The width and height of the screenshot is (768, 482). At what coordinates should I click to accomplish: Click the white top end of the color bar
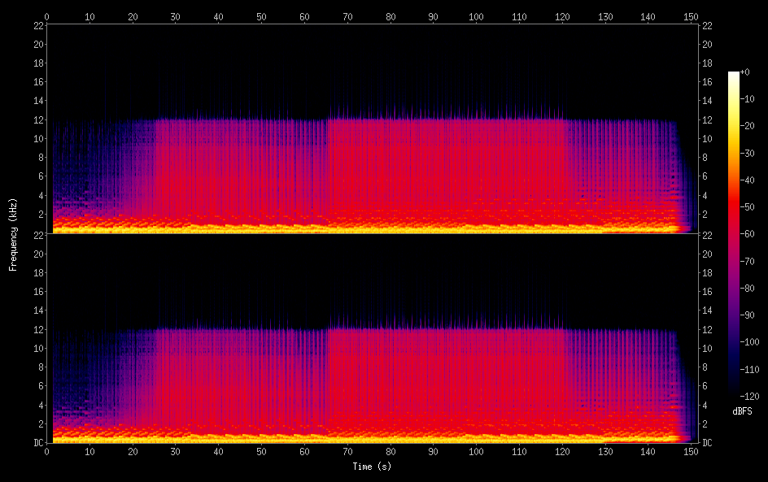click(734, 74)
